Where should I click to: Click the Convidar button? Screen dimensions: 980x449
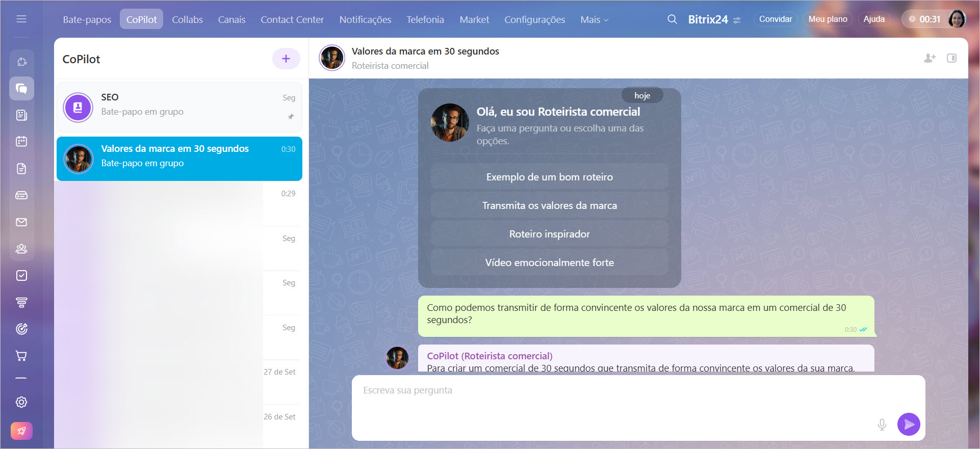tap(775, 19)
